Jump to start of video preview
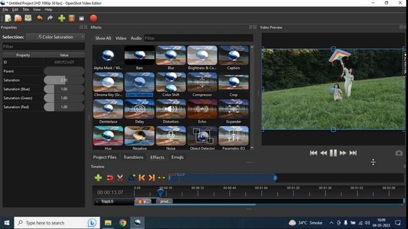408x229 pixels. [314, 153]
